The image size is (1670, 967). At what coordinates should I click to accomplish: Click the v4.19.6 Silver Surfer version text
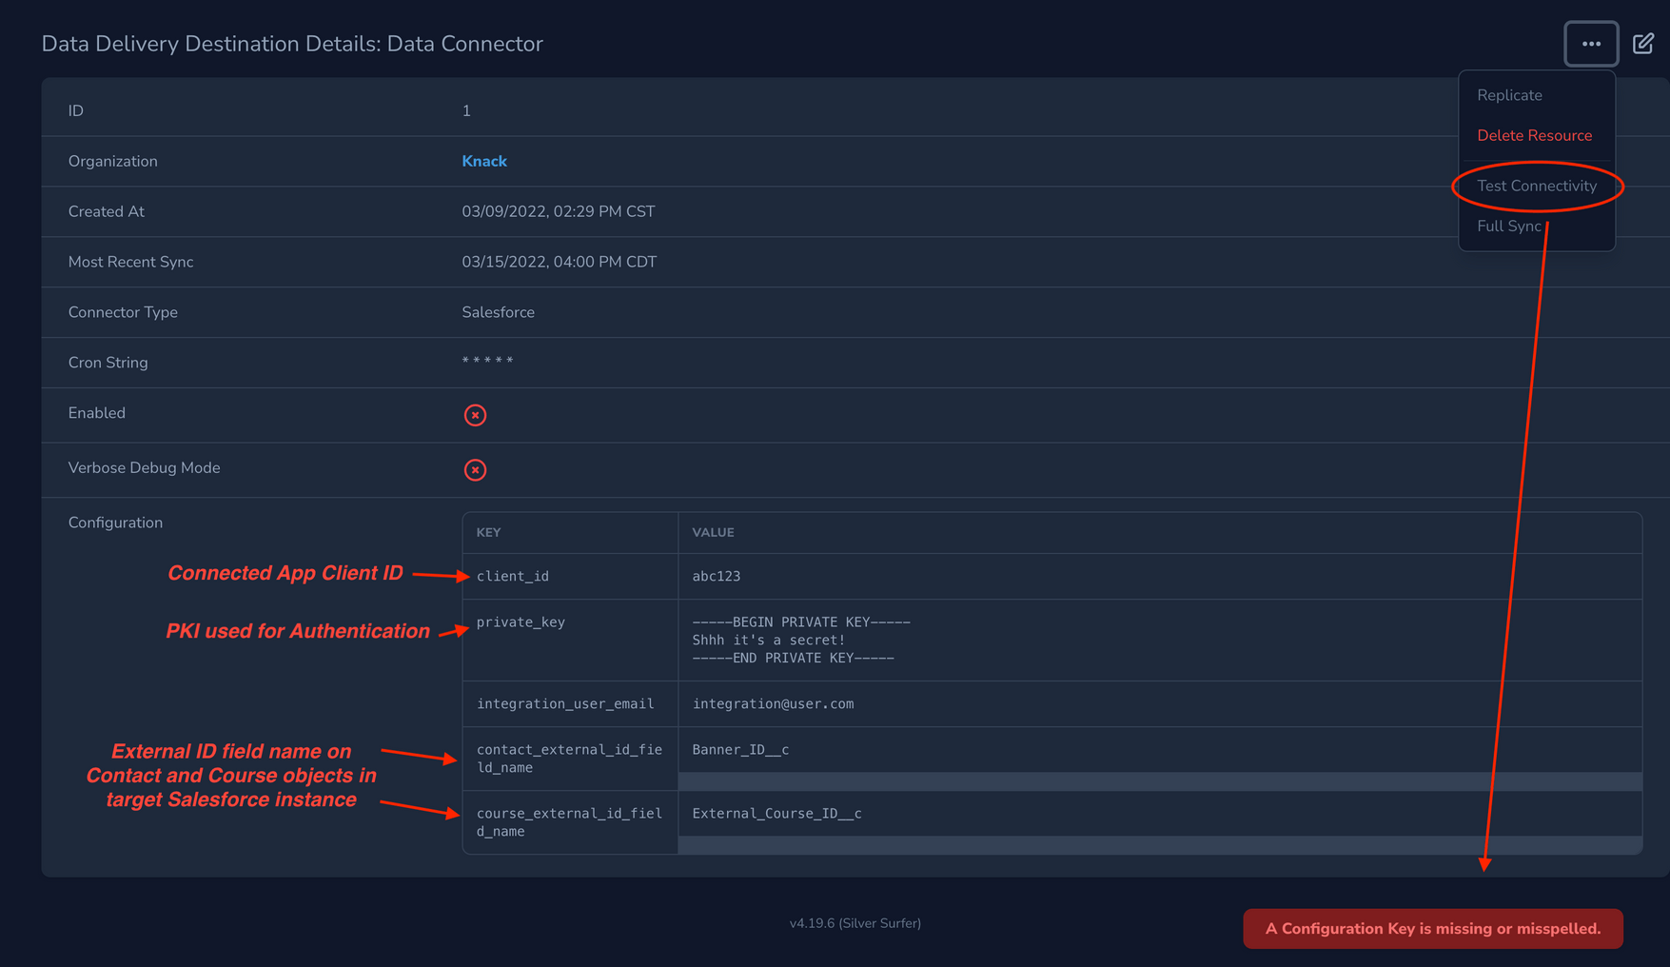(x=854, y=922)
